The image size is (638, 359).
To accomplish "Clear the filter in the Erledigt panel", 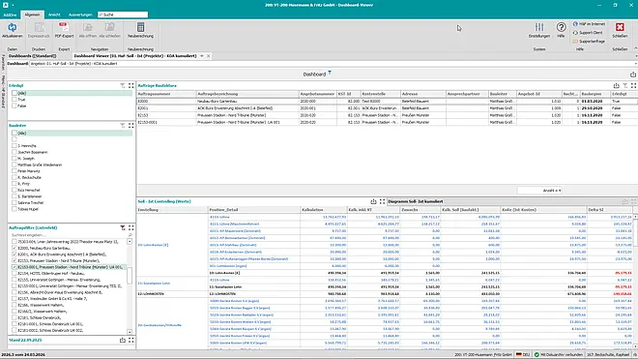I will (x=123, y=85).
